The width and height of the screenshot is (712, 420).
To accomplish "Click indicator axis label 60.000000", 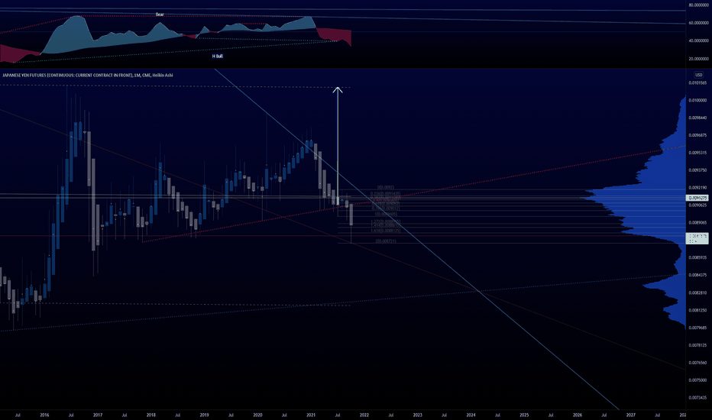I will (x=698, y=23).
